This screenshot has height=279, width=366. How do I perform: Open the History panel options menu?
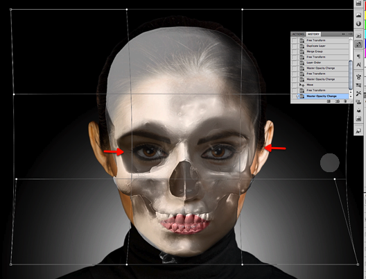click(350, 34)
